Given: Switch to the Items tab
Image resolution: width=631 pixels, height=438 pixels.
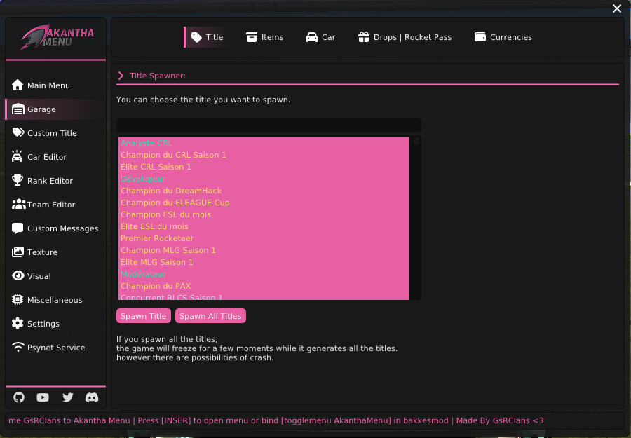Looking at the screenshot, I should point(264,37).
